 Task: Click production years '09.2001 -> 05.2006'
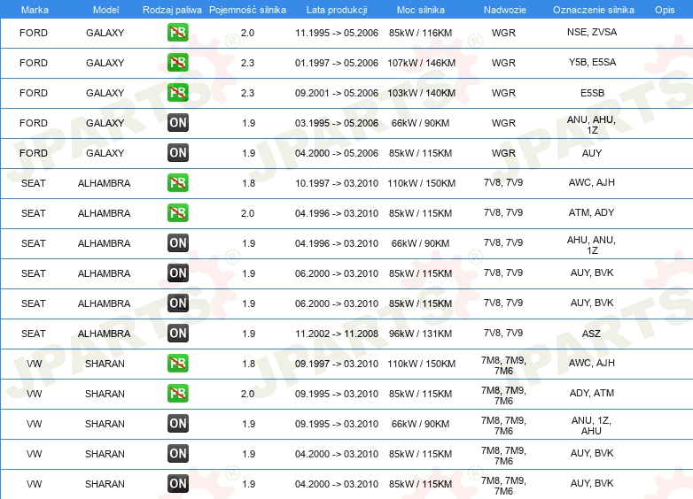point(337,93)
